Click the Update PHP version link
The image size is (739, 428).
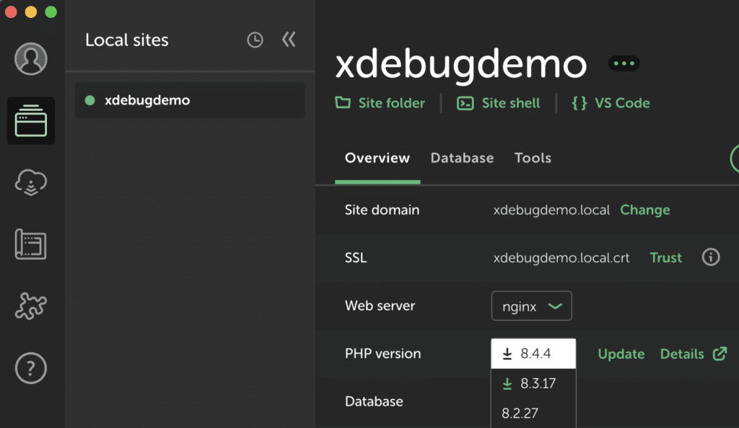point(621,355)
